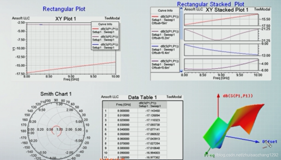
Task: Click the Ansoft LLC label on Data Table 1
Action: (110, 97)
